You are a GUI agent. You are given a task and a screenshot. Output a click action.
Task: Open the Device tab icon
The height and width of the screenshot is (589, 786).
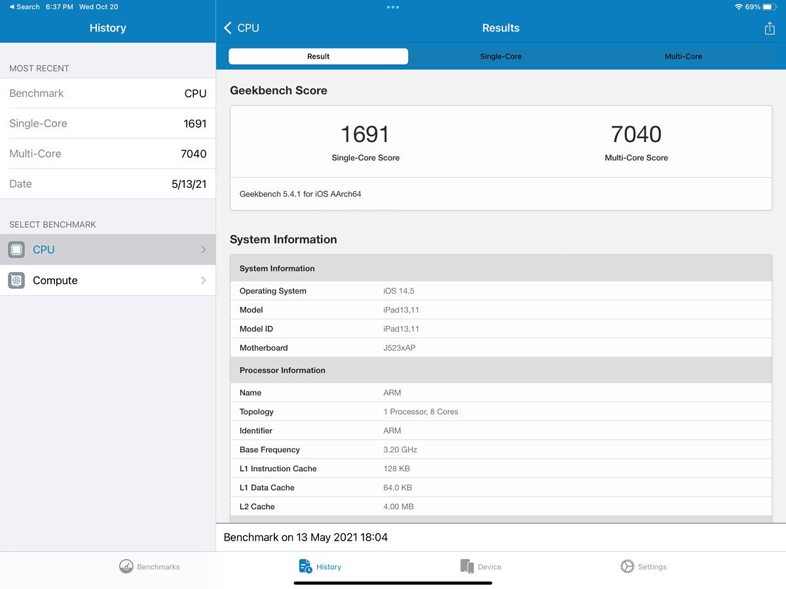[x=466, y=566]
